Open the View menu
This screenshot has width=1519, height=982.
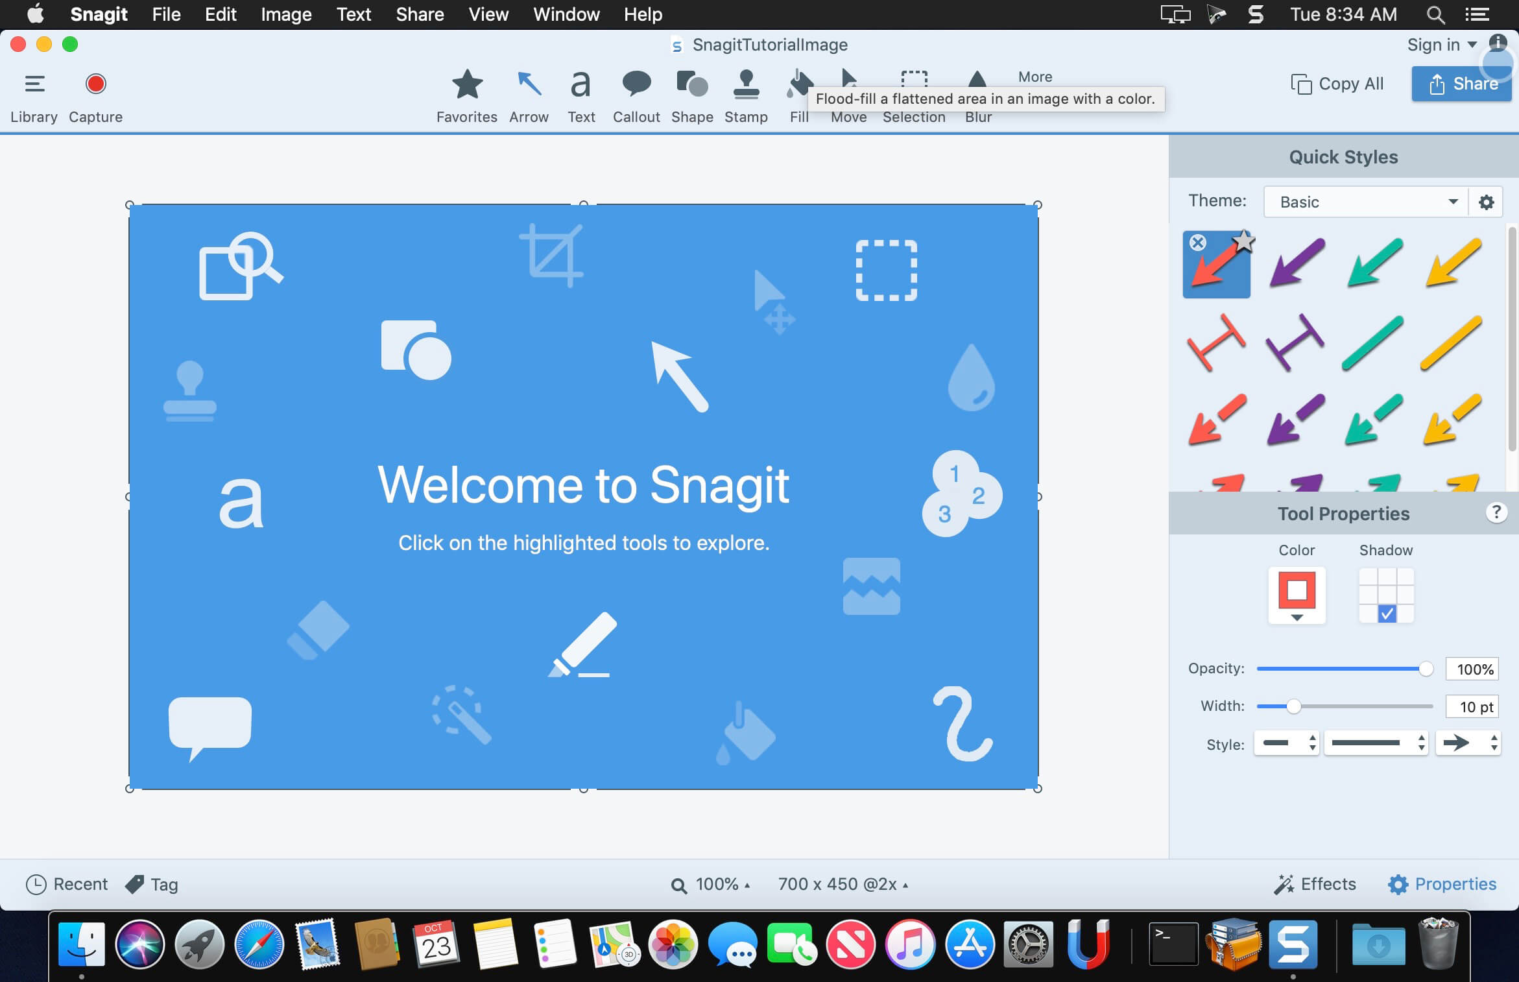point(487,13)
